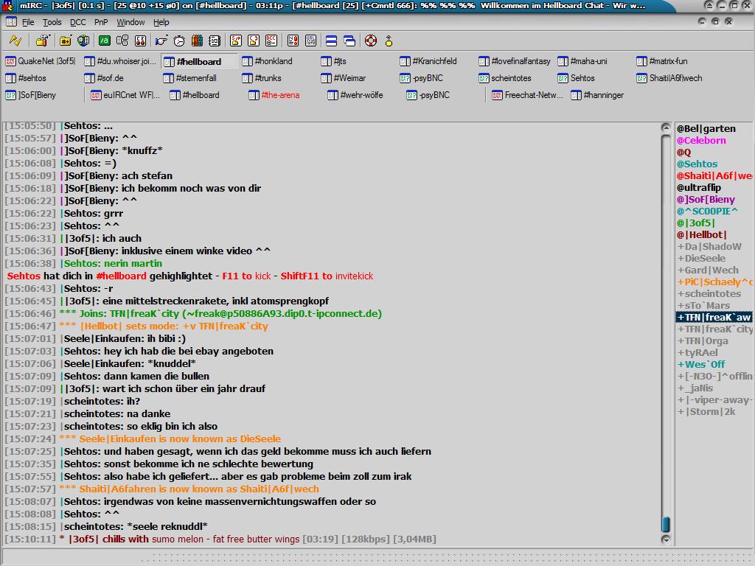Click the Cascade windows toolbar icon
Image resolution: width=755 pixels, height=566 pixels.
point(349,41)
